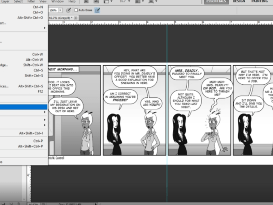Click the 16.67% zoom field in status bar
The width and height of the screenshot is (273, 205).
33,204
